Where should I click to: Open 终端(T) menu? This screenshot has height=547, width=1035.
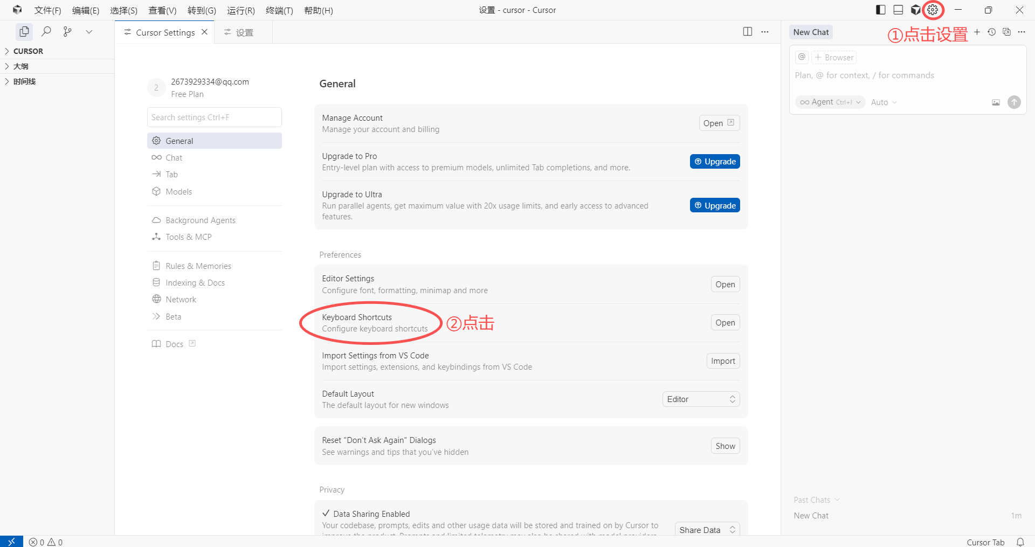pos(279,10)
